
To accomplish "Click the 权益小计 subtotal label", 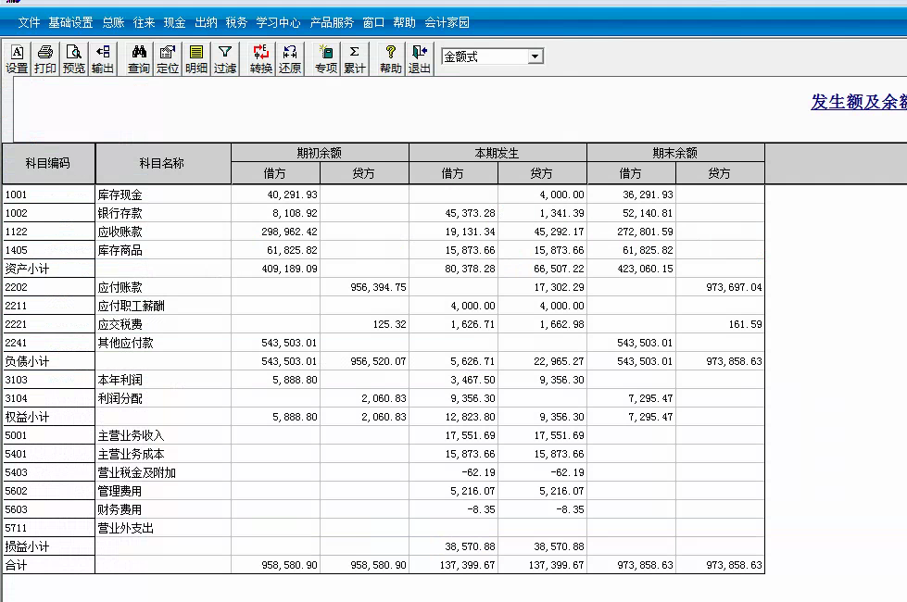I will pyautogui.click(x=27, y=417).
